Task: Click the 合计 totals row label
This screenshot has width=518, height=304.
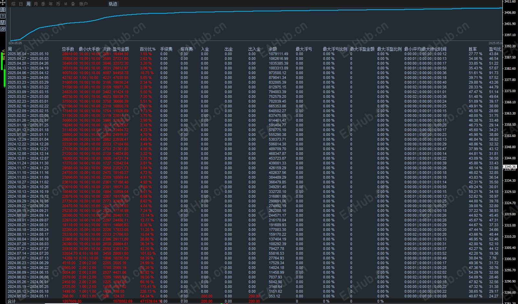Action: (12, 301)
